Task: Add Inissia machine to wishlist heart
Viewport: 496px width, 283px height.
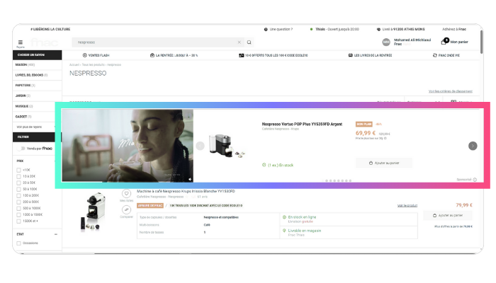Action: tap(127, 194)
